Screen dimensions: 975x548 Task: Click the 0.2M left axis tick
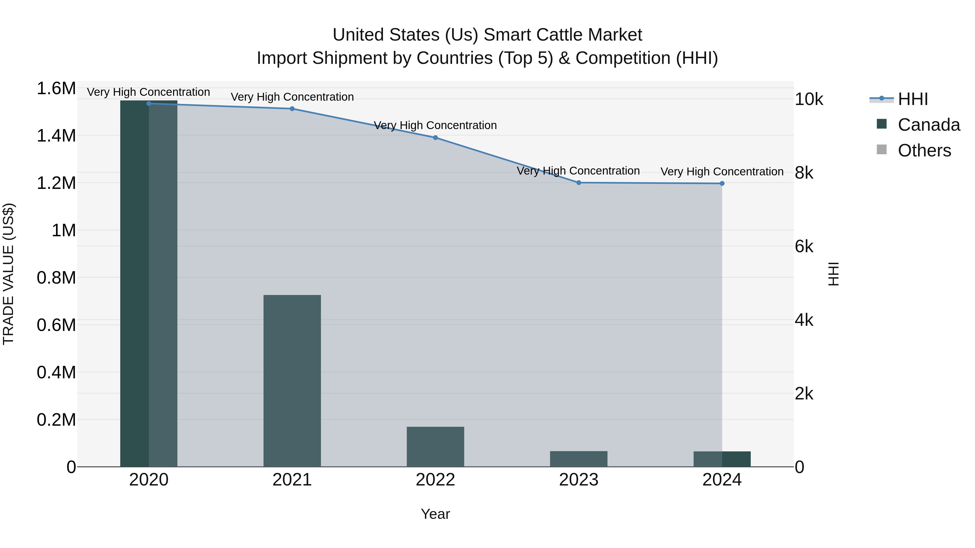(x=56, y=420)
